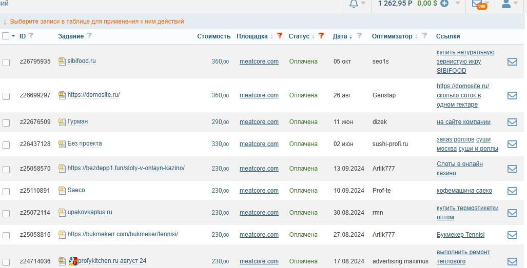Send message for z25072114 row

point(512,213)
